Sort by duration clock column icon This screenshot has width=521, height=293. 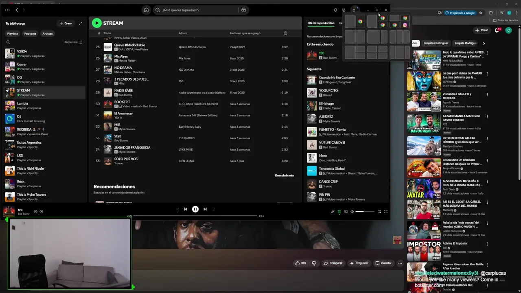coord(285,33)
